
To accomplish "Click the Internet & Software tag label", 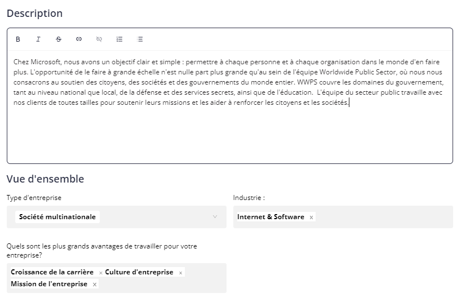I will (271, 217).
